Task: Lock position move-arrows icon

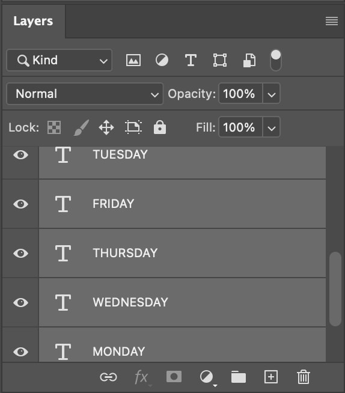Action: 106,127
